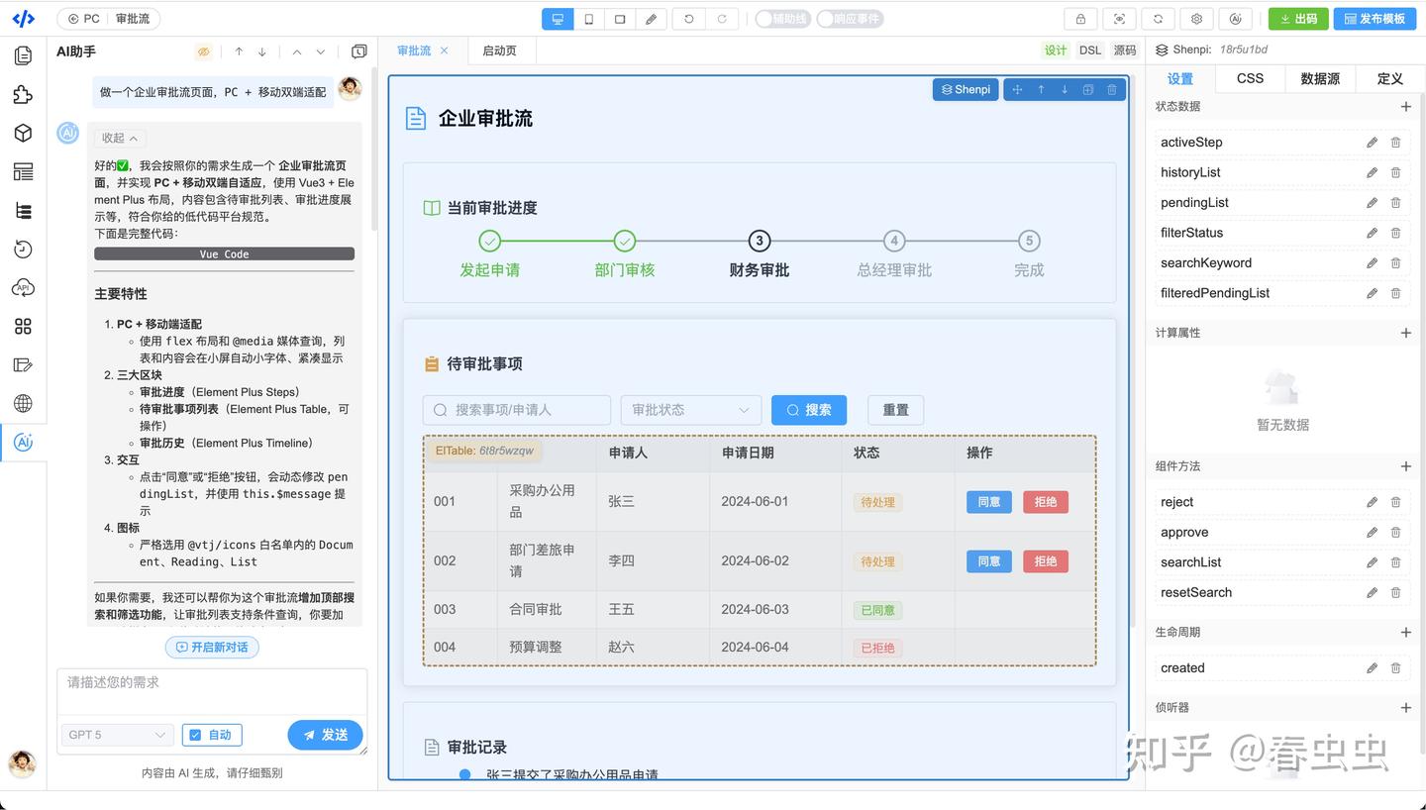
Task: Delete the historyList state entry
Action: (1395, 172)
